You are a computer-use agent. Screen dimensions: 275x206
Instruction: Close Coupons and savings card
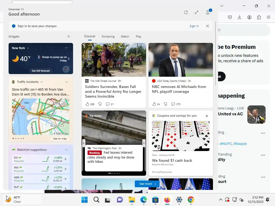(207, 116)
